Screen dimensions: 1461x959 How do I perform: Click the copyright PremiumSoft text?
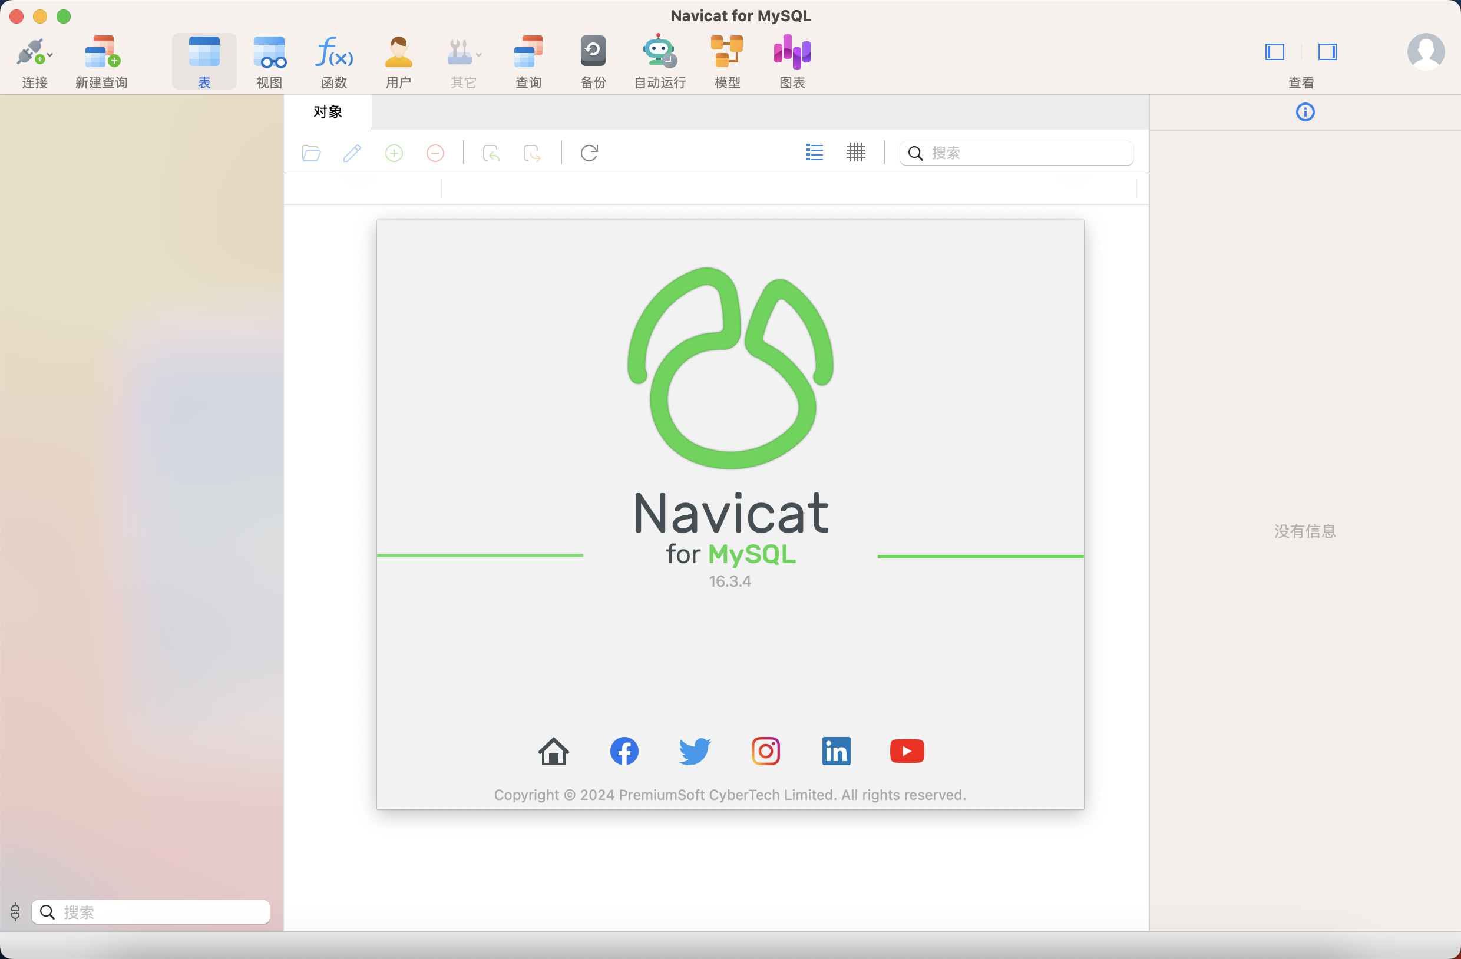(x=730, y=795)
